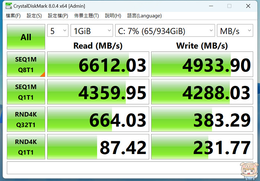Click the SEQ1M Q1T1 write value 4288.03

202,91
